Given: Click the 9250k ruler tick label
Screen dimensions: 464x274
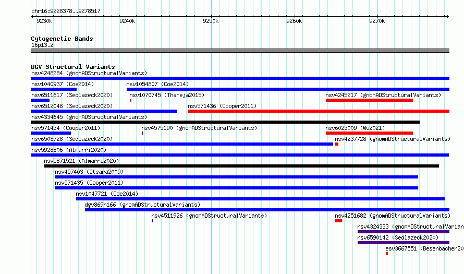Looking at the screenshot, I should click(x=211, y=21).
